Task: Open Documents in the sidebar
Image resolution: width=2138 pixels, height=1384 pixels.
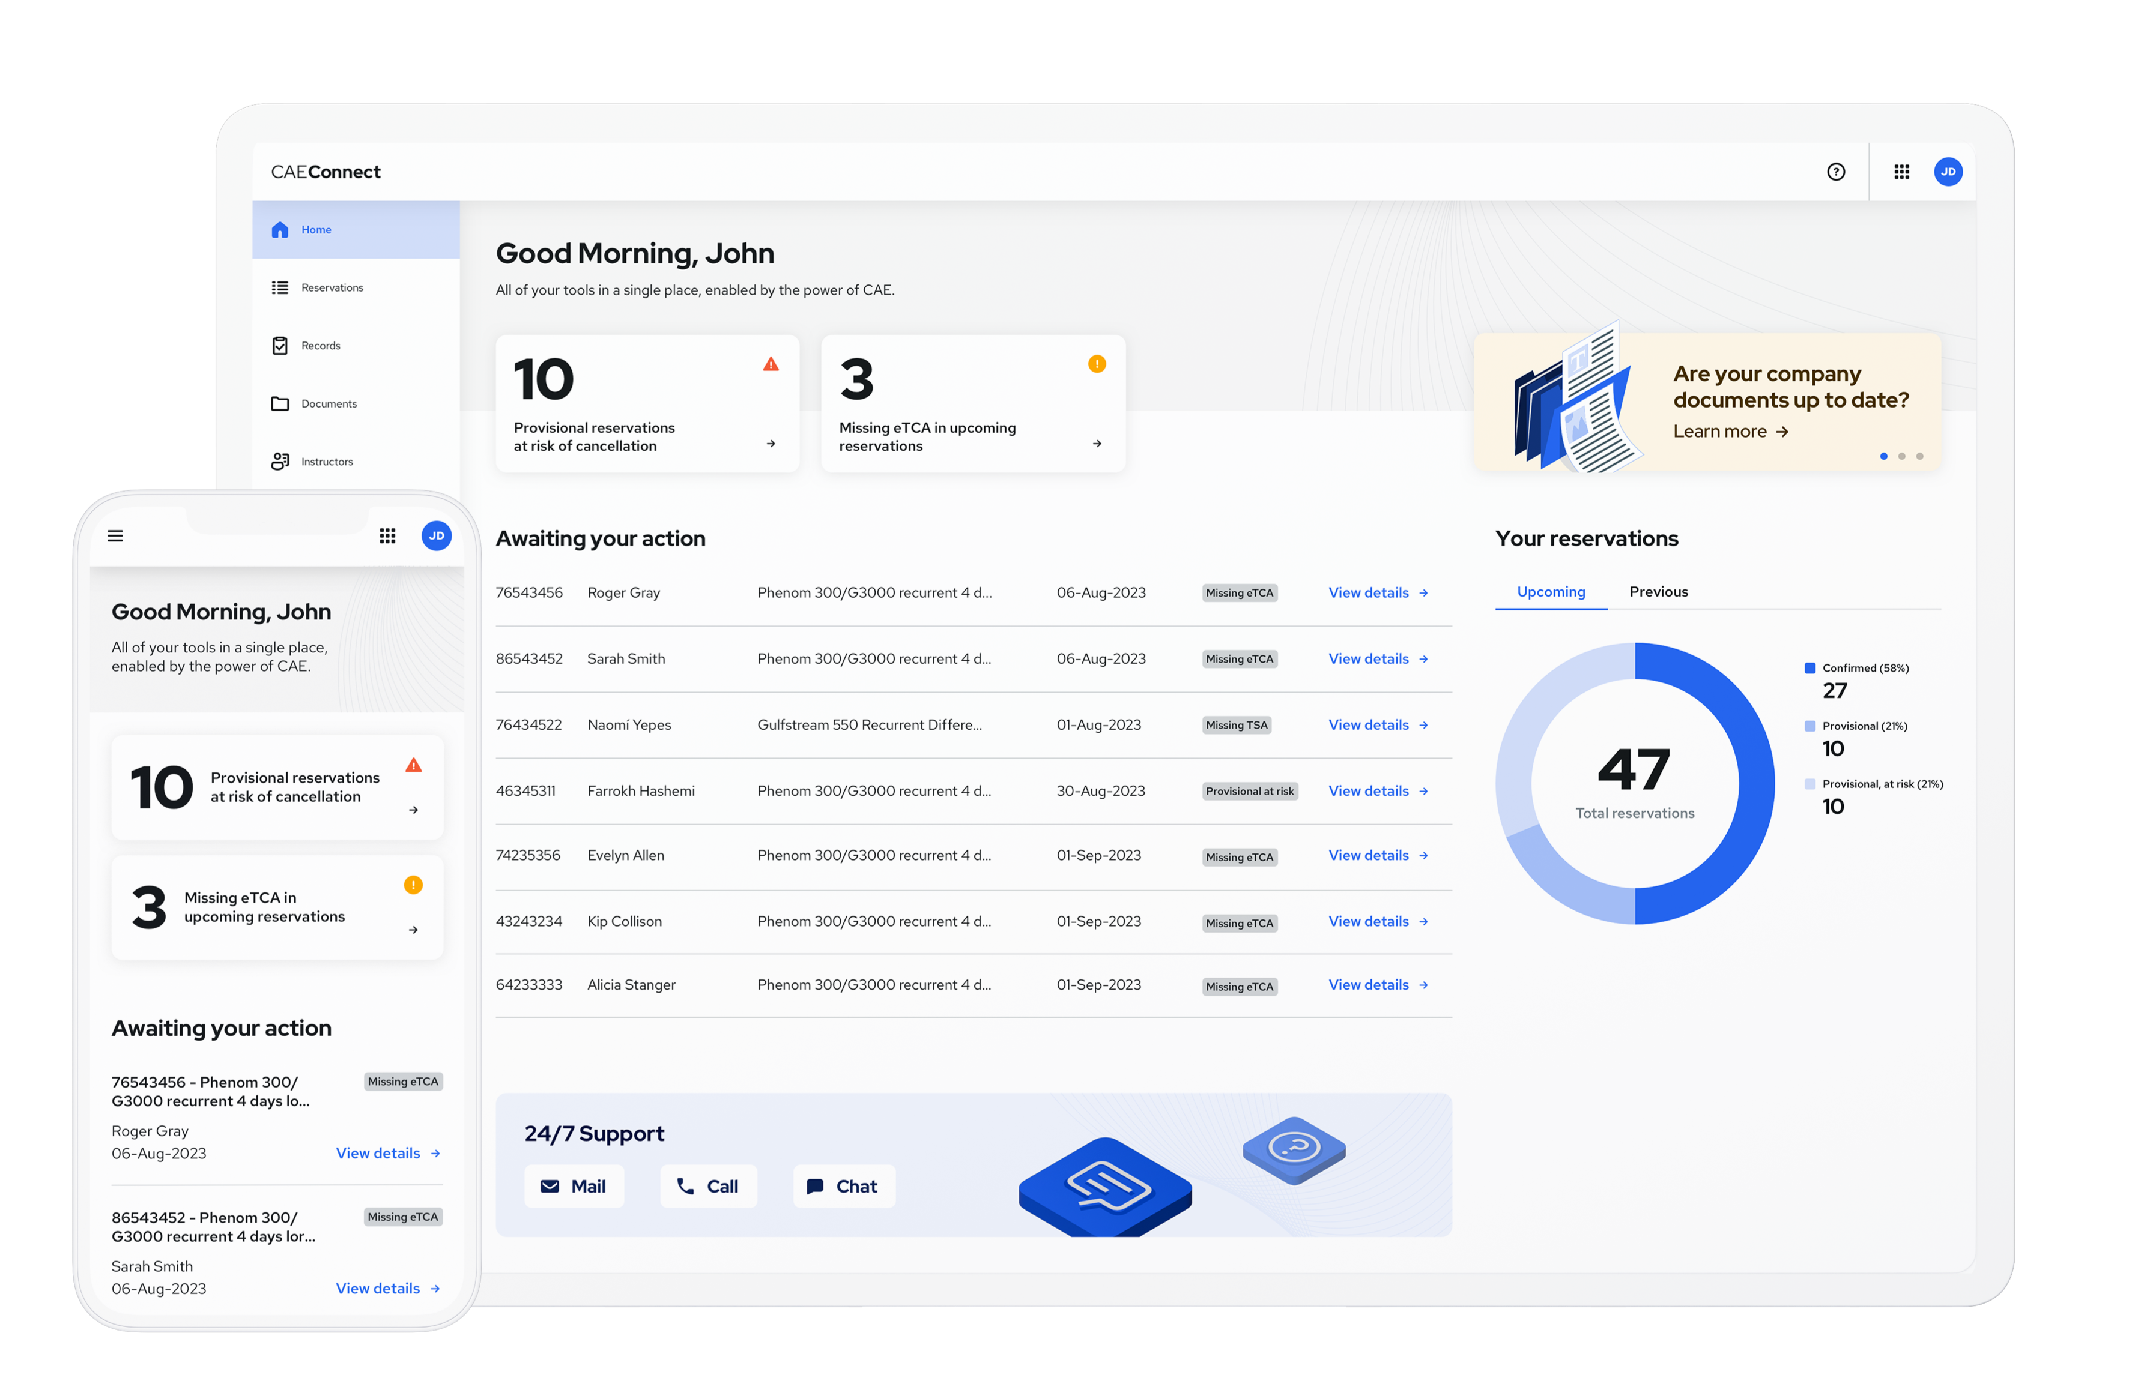Action: (x=329, y=404)
